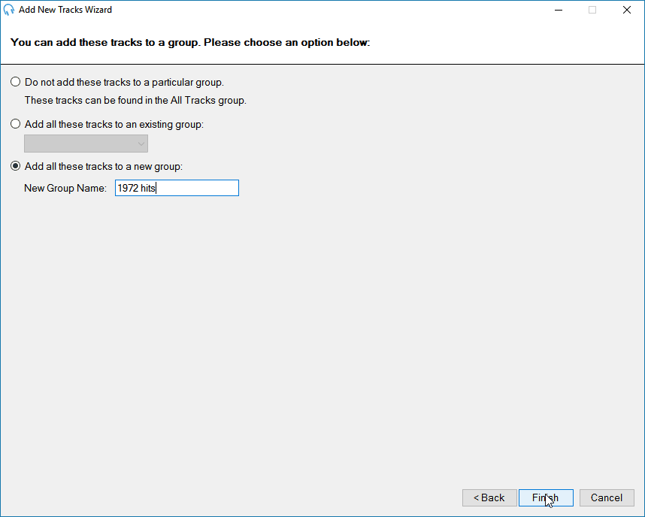
Task: Click the headphones app icon in the title bar
Action: [9, 10]
